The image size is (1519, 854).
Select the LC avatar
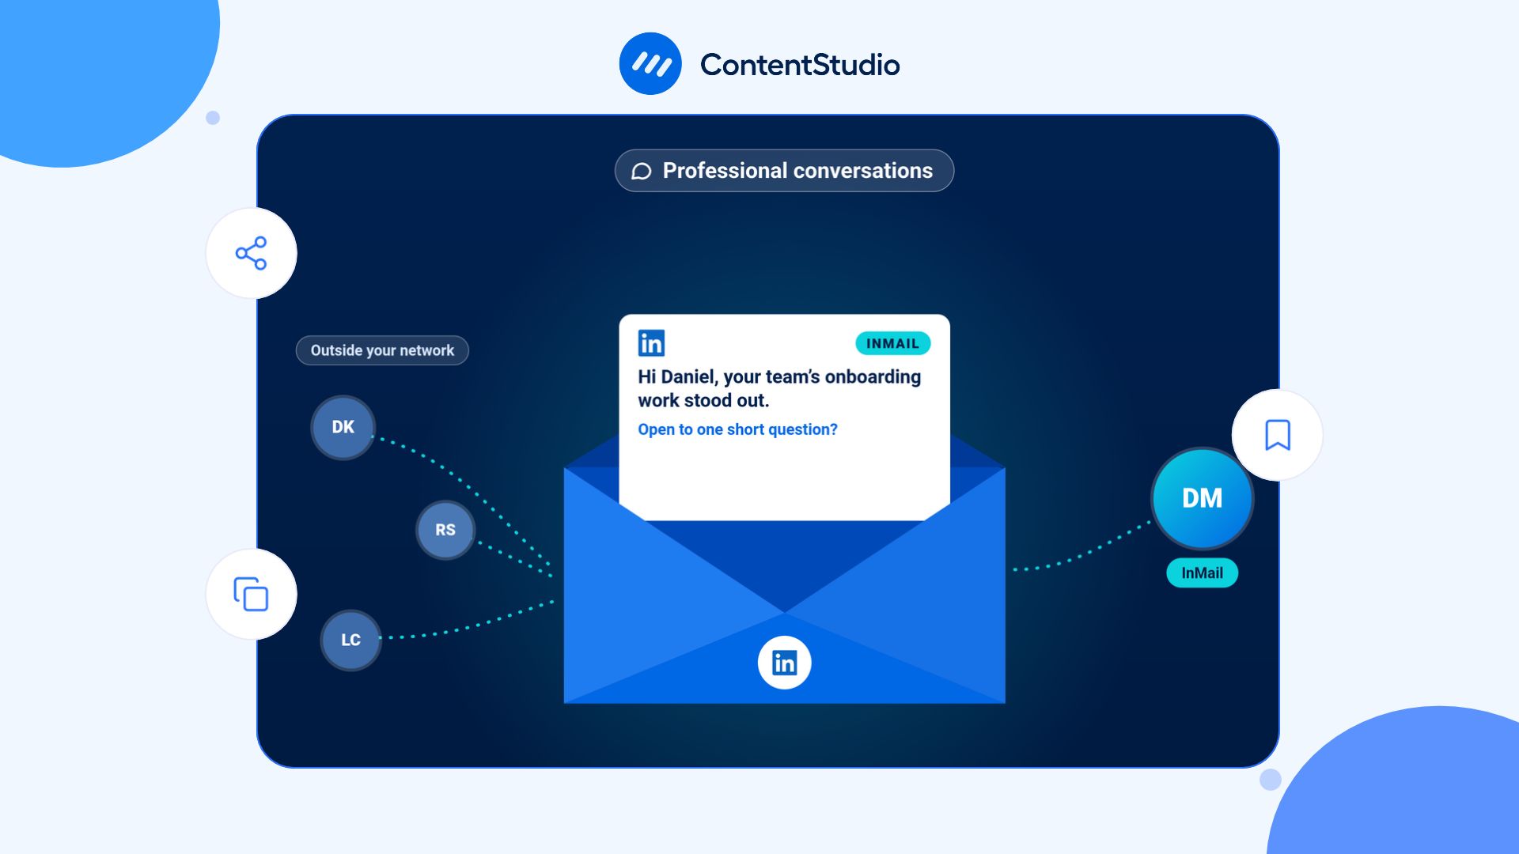(350, 640)
